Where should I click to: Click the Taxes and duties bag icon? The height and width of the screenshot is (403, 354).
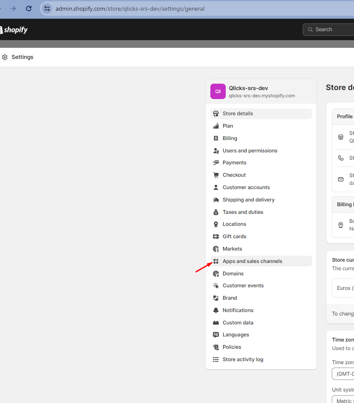(216, 212)
